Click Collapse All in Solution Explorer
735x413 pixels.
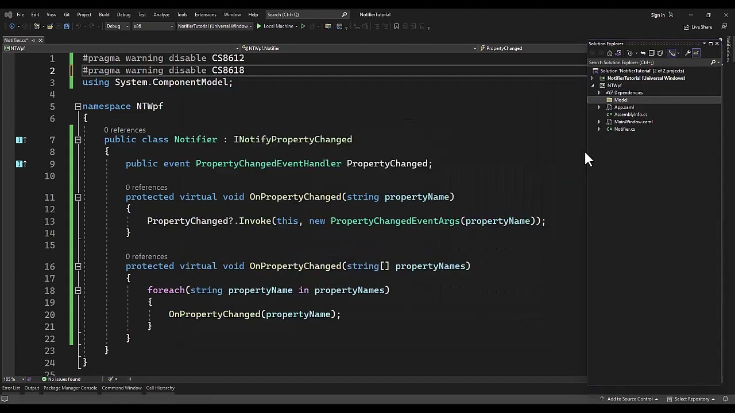(651, 53)
